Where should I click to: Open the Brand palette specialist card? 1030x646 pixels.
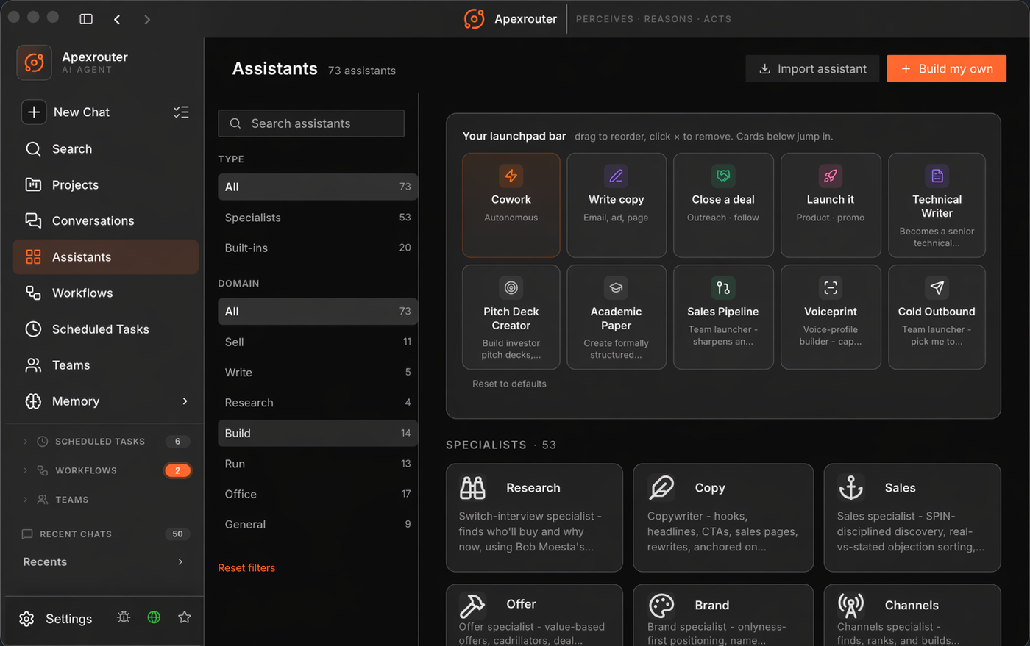[723, 615]
